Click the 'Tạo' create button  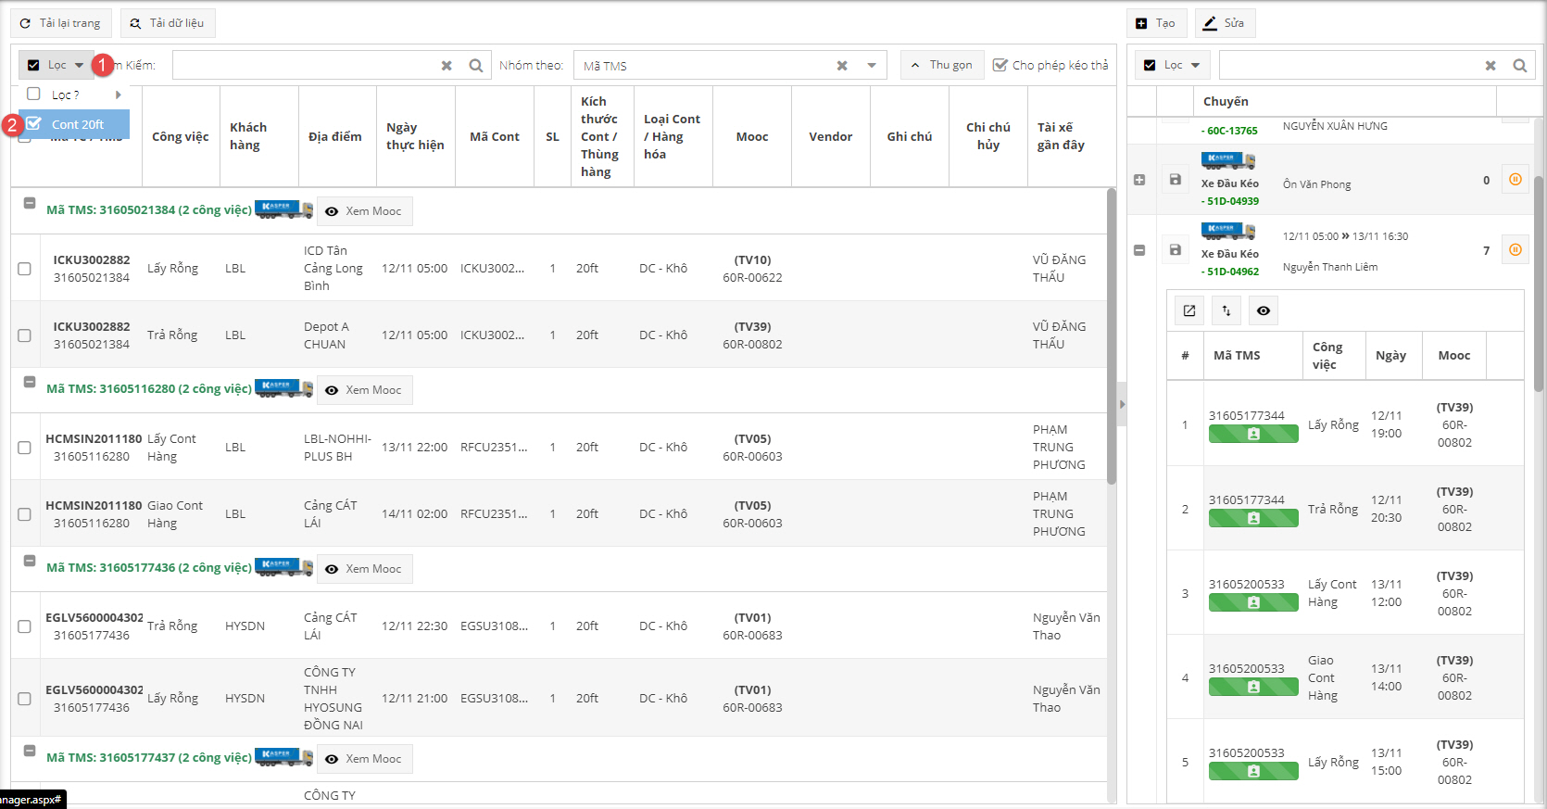coord(1155,23)
